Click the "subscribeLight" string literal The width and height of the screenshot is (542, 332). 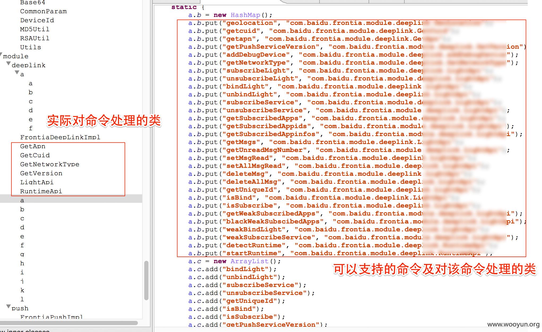pos(256,71)
